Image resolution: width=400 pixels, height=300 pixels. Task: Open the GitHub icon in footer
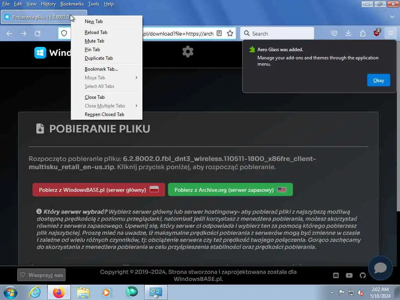click(x=362, y=275)
